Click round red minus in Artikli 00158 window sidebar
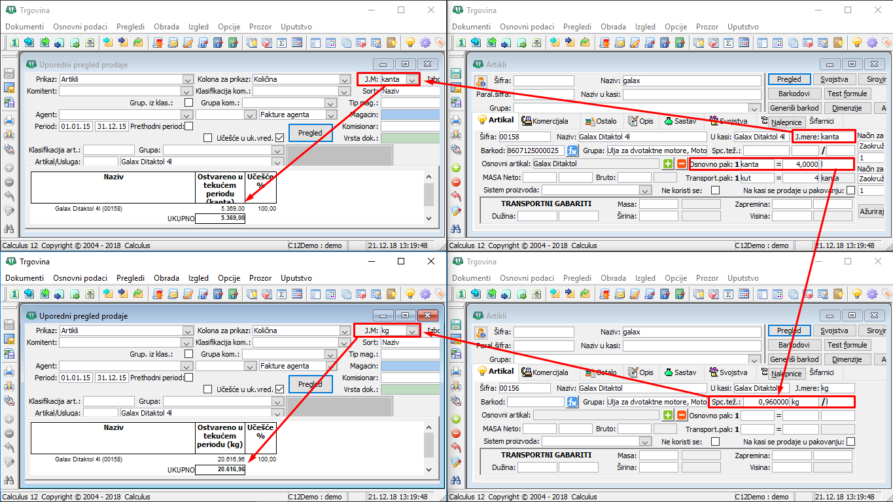The width and height of the screenshot is (893, 502). (457, 182)
